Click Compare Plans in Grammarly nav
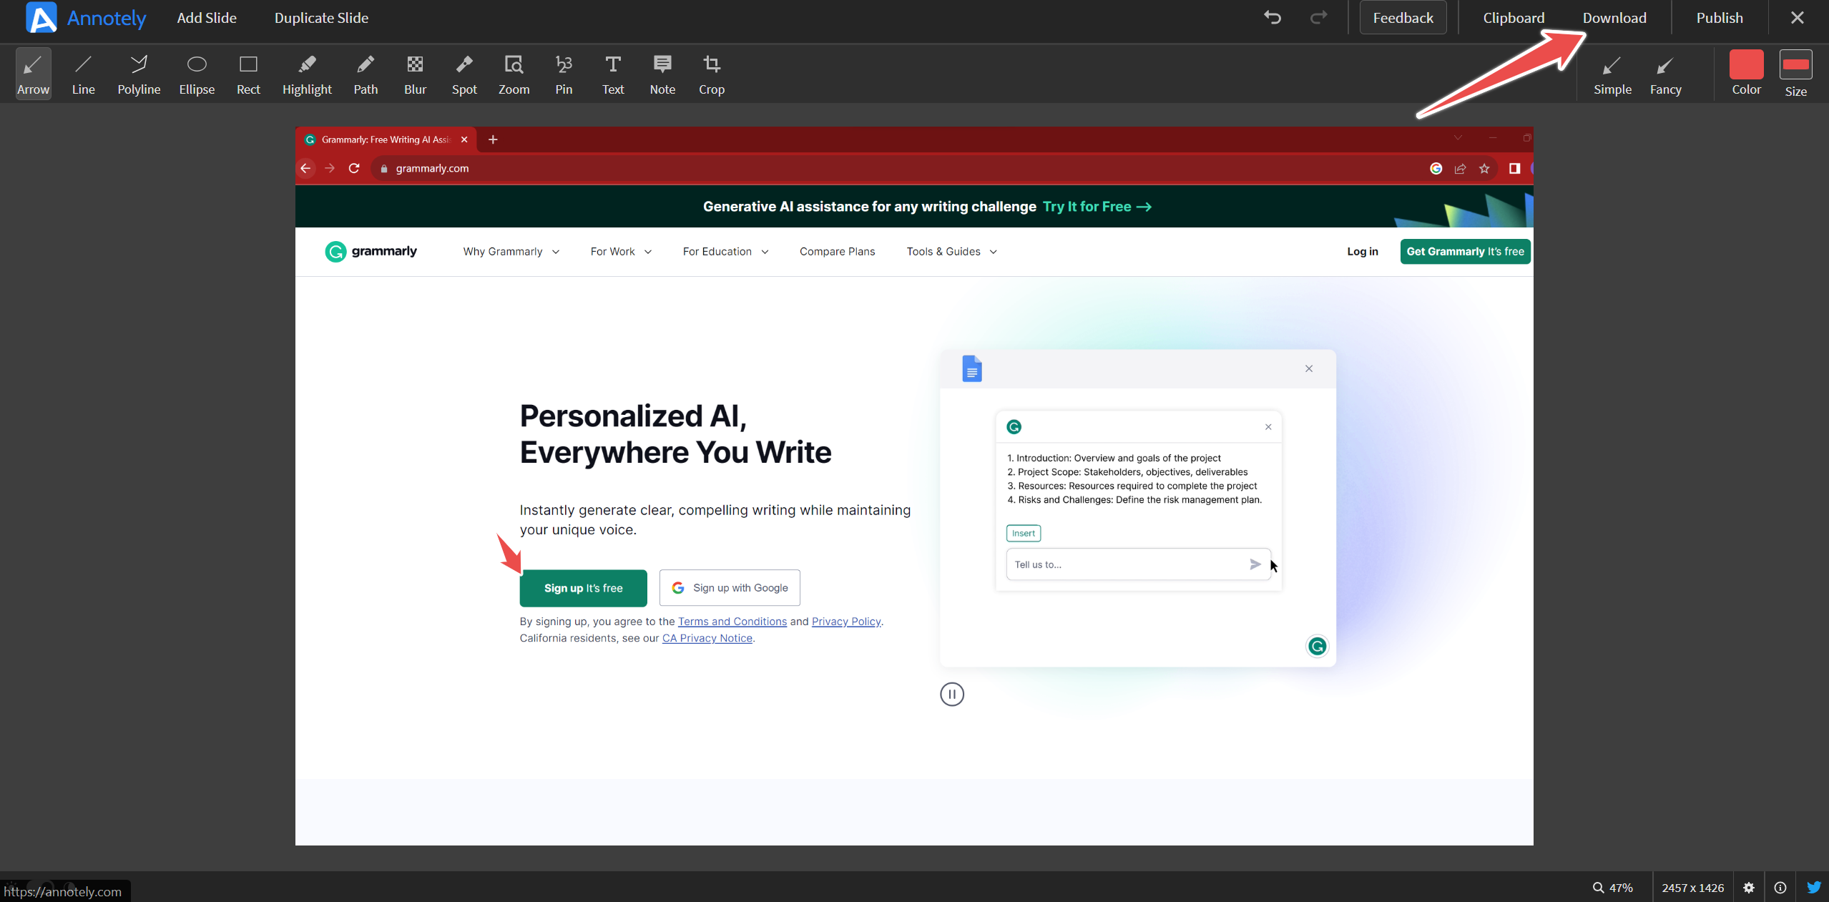 click(837, 252)
